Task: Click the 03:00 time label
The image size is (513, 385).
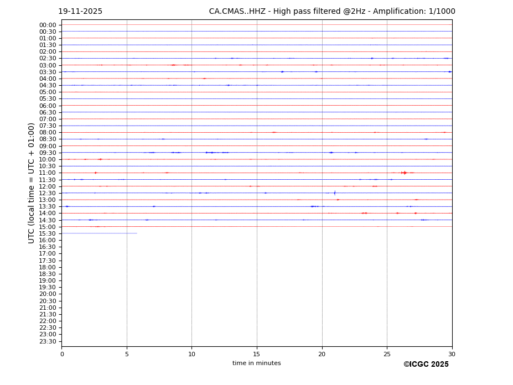Action: coord(48,65)
